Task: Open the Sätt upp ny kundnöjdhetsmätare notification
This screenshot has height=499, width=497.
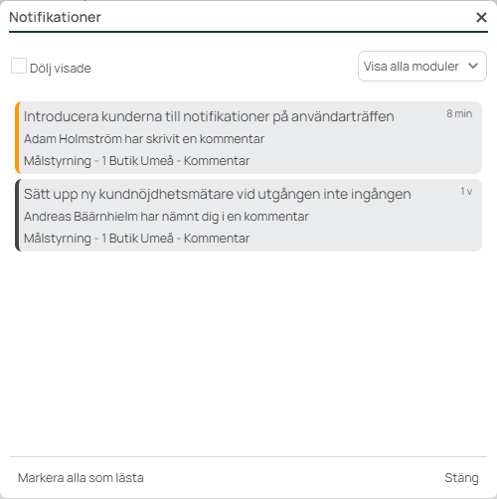Action: click(x=217, y=194)
